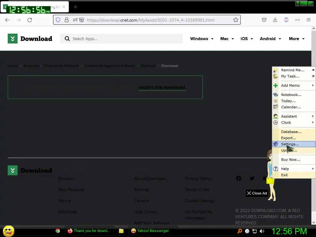Click the Today sun icon
The image size is (316, 237).
point(276,101)
